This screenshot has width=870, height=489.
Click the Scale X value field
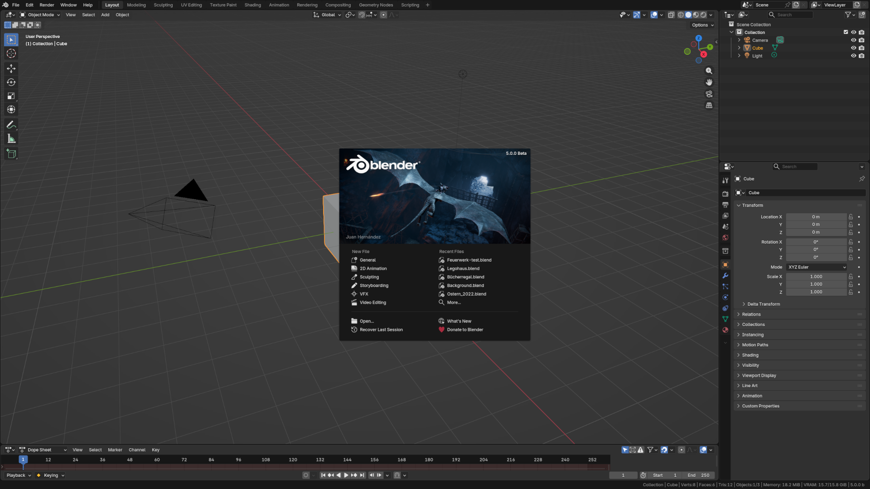point(816,277)
